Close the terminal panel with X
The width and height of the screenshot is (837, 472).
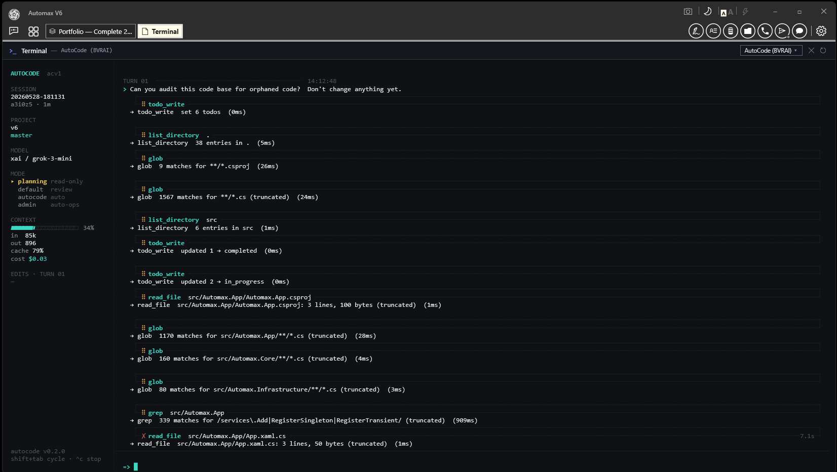(x=811, y=51)
